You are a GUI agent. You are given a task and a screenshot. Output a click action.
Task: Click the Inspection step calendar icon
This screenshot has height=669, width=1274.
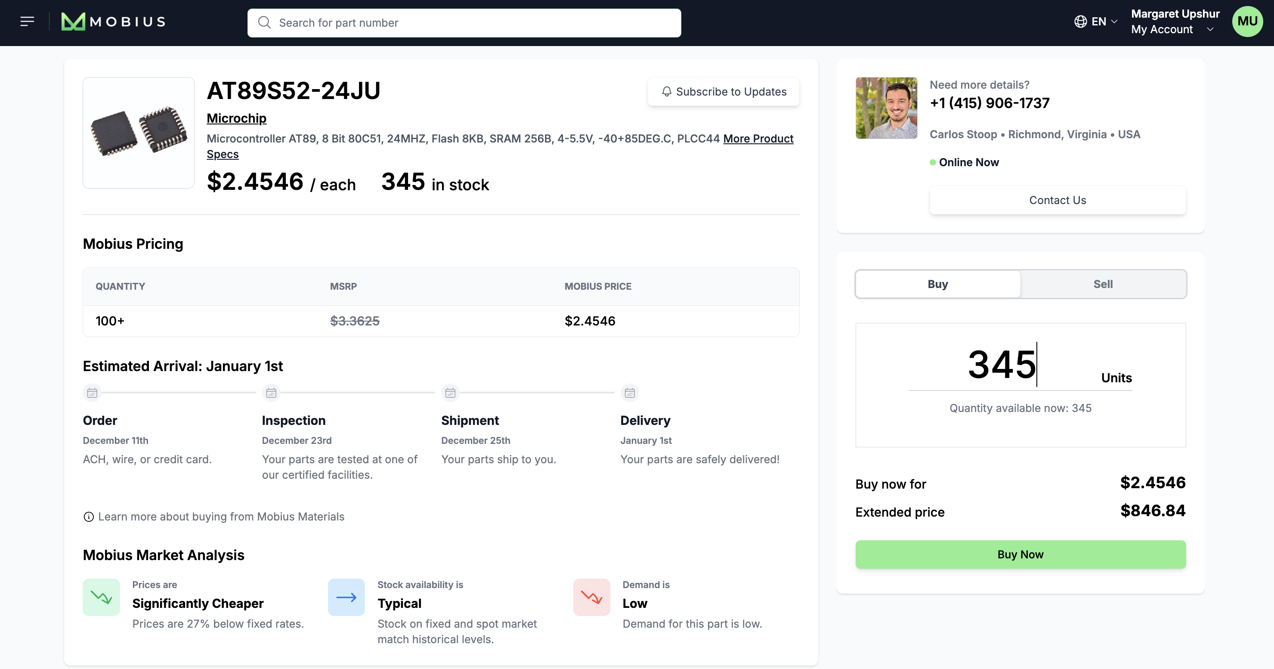pos(271,393)
